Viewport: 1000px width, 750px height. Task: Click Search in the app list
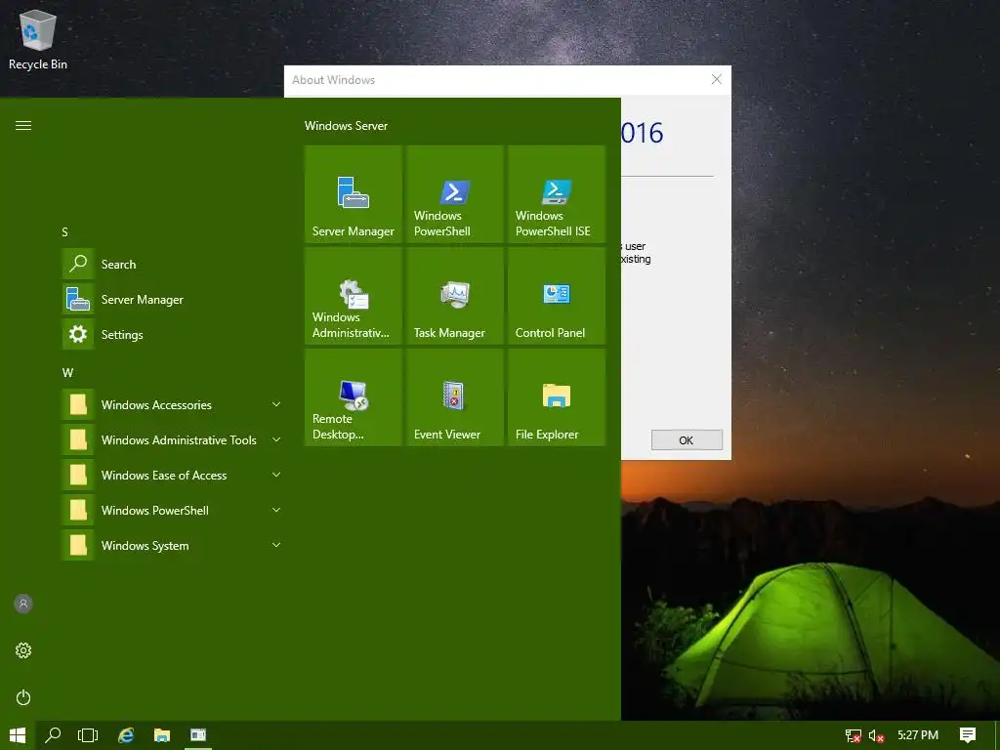click(174, 264)
